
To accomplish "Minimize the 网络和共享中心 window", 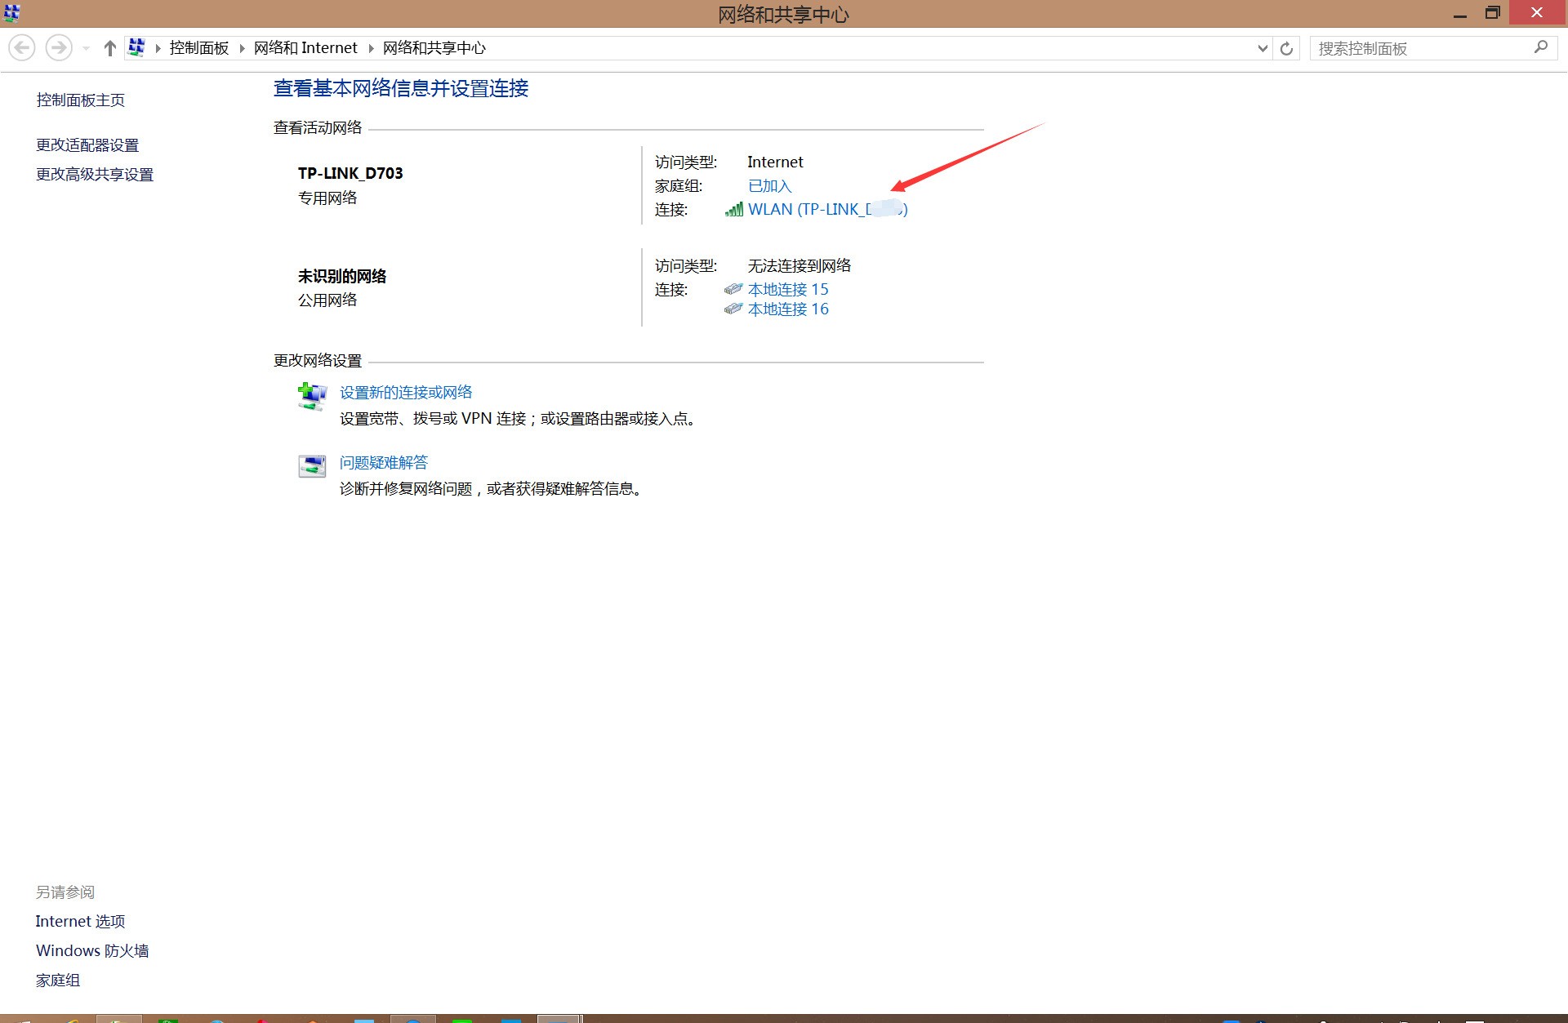I will 1460,13.
